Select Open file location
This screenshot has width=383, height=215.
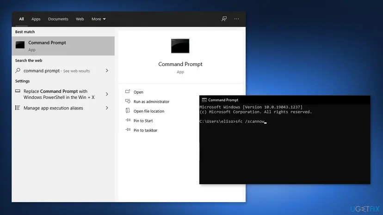149,111
